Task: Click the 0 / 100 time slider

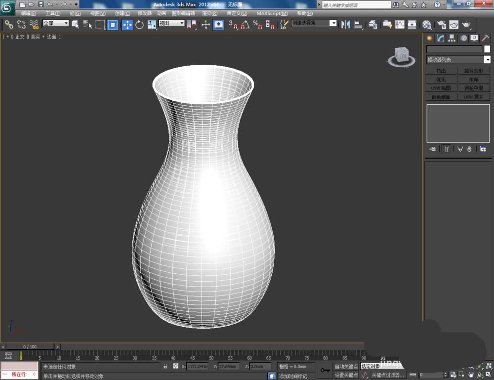Action: pos(30,347)
